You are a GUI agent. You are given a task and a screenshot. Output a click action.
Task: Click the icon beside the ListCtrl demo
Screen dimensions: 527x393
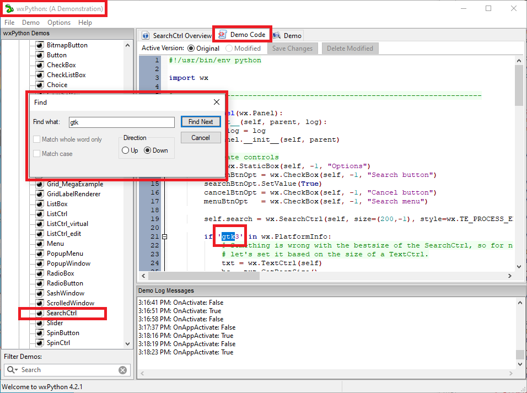[x=40, y=214]
